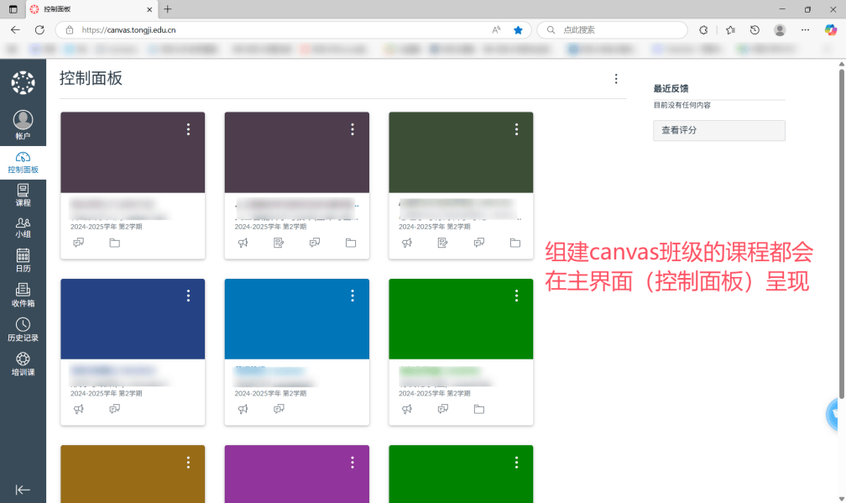Collapse the sidebar with the bottom arrow
The height and width of the screenshot is (503, 846).
(23, 490)
